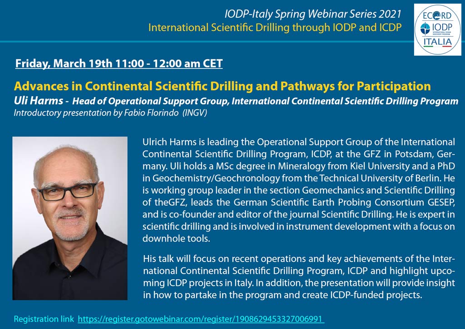This screenshot has width=465, height=329.
Task: Click the ECORD IODP Italia logo
Action: point(438,29)
